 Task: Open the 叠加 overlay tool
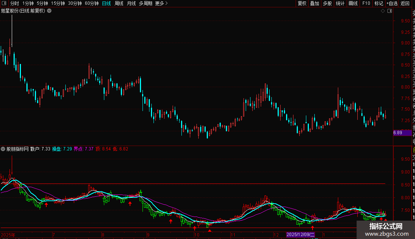click(314, 3)
